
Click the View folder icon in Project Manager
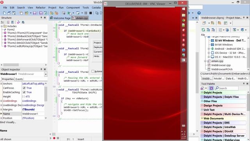220,23
